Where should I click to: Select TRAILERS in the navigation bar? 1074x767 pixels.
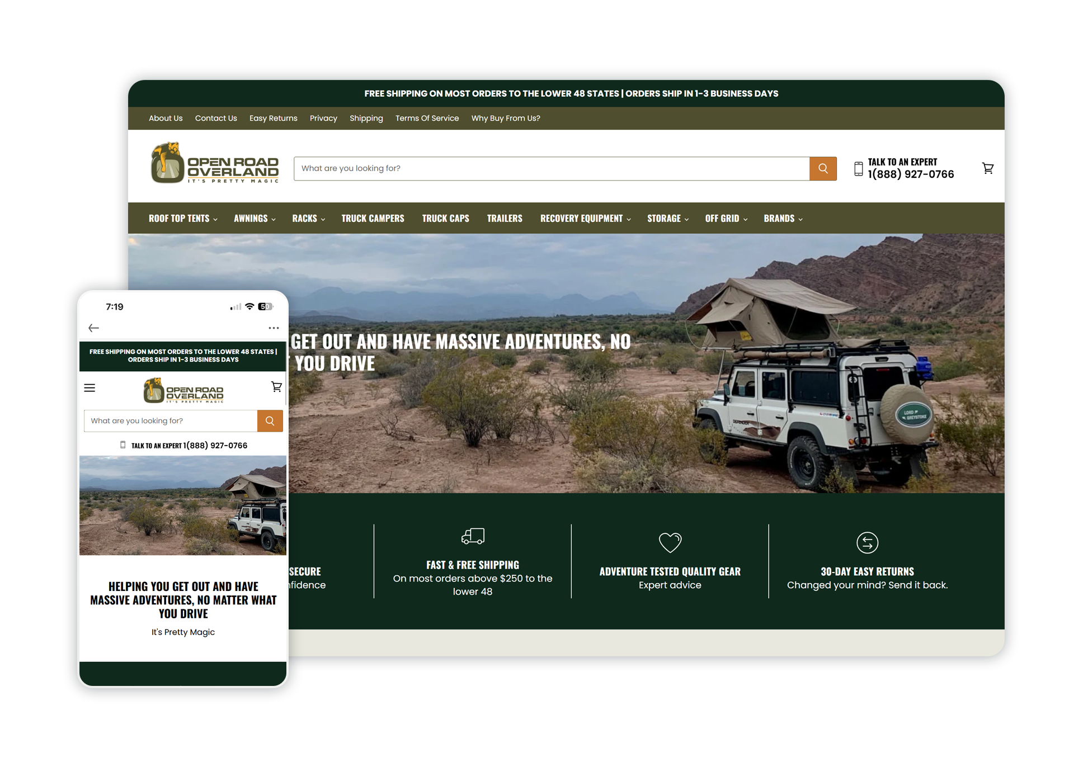pos(505,219)
